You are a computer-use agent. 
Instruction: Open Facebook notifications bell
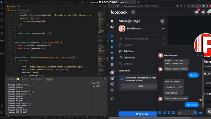pyautogui.click(x=203, y=12)
